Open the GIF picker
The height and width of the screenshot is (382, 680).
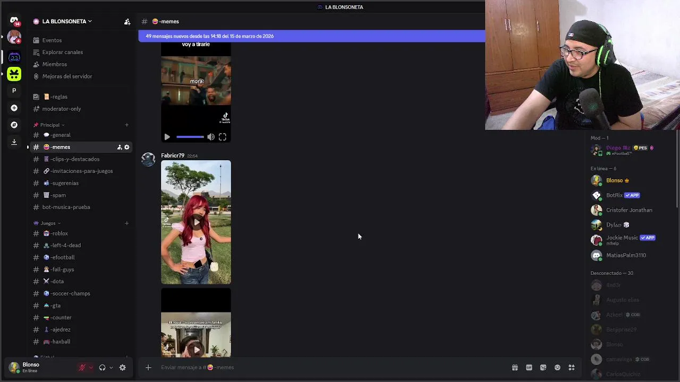[529, 367]
